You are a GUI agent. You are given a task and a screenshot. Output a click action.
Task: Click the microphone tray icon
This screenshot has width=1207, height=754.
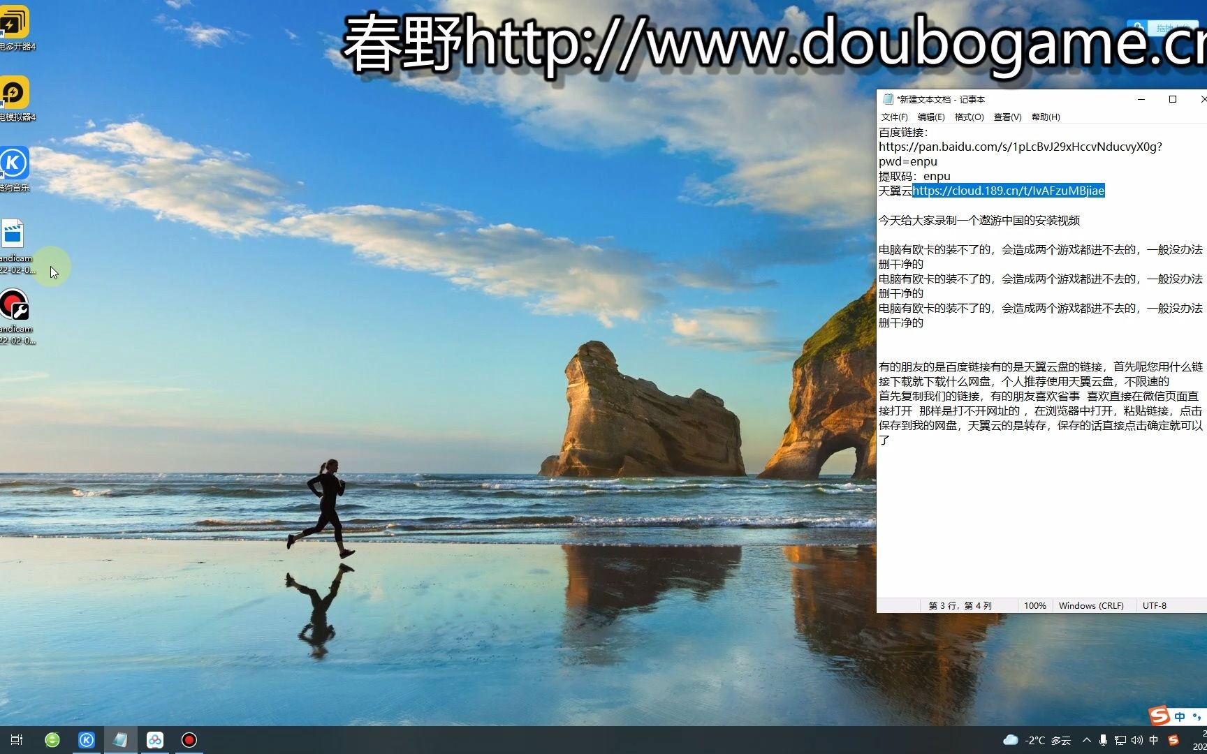click(1103, 740)
